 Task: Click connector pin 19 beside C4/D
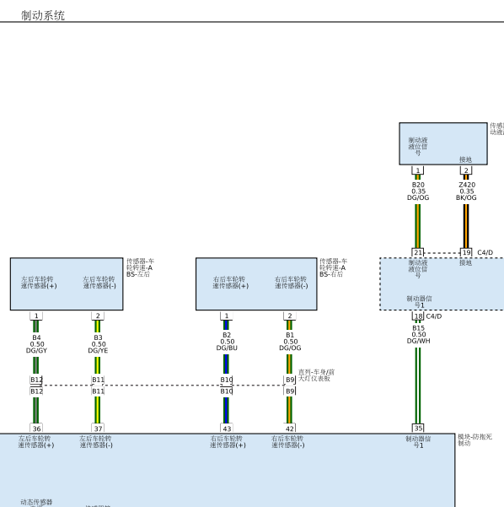tap(466, 252)
